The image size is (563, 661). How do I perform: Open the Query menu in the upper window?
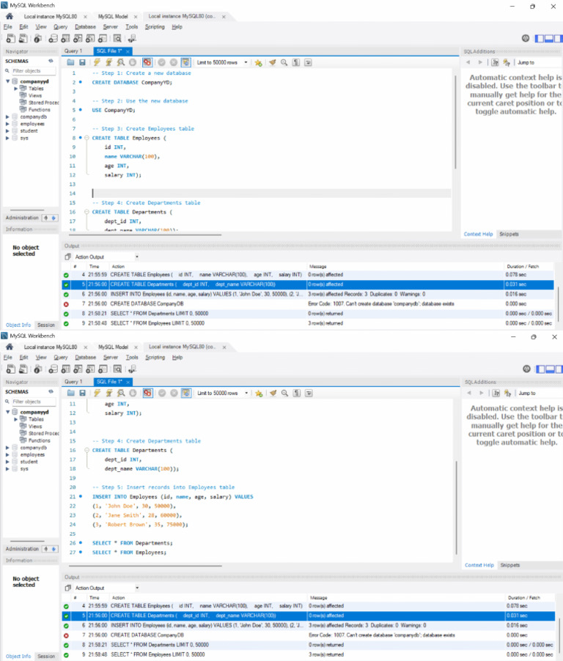pyautogui.click(x=60, y=26)
